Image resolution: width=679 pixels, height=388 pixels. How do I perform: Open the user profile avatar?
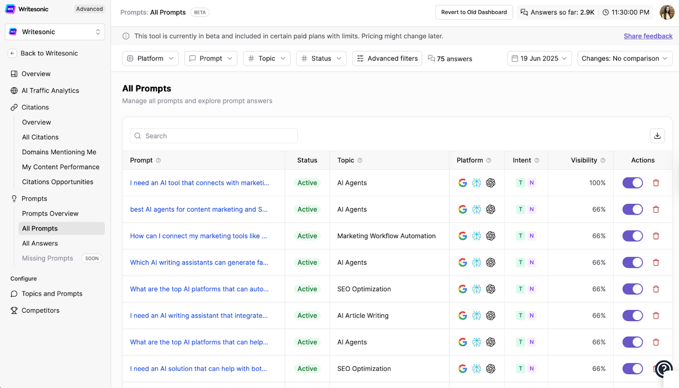(x=667, y=12)
